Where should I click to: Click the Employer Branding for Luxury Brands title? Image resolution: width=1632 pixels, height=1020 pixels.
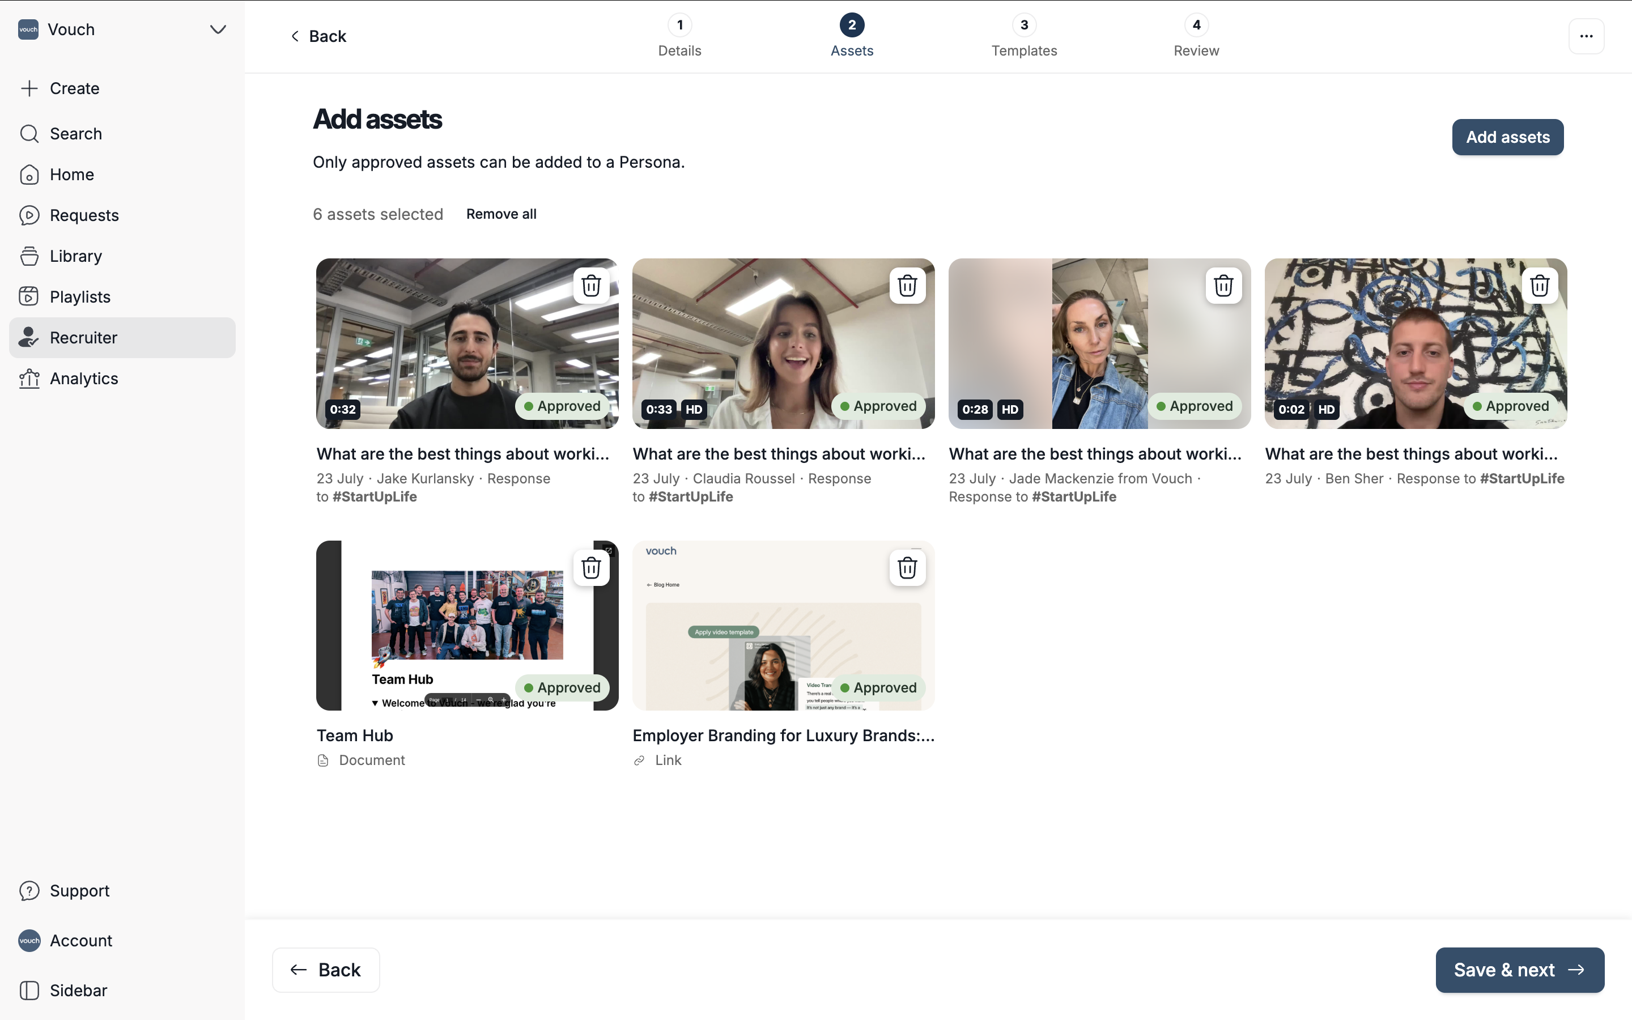coord(784,736)
